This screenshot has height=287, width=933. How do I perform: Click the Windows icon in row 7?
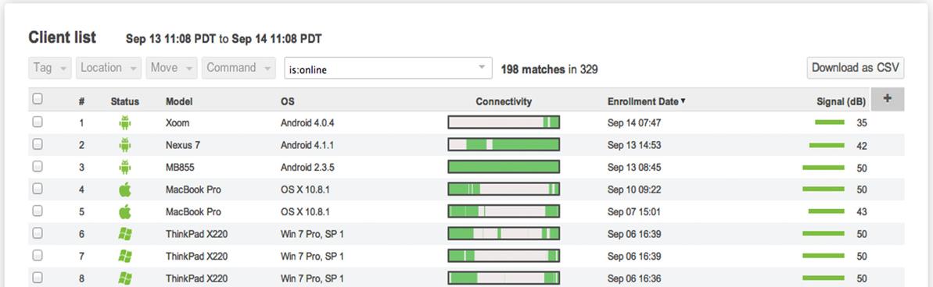(x=125, y=256)
